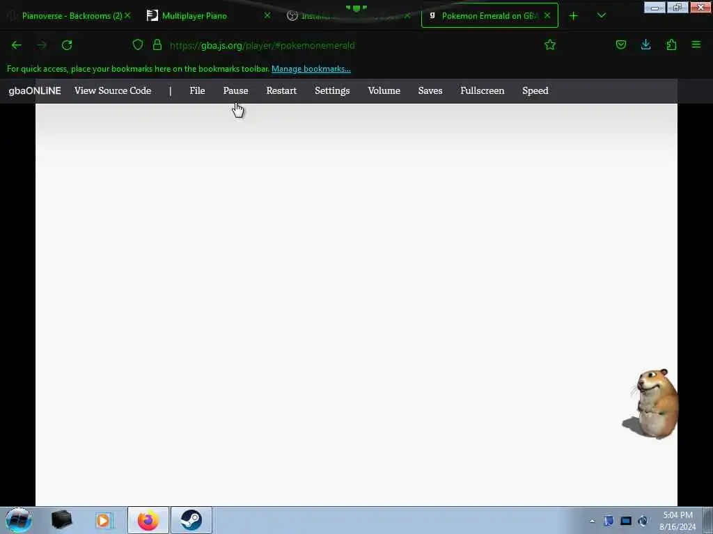Open the Firefox hamburger menu
713x534 pixels.
pyautogui.click(x=696, y=44)
